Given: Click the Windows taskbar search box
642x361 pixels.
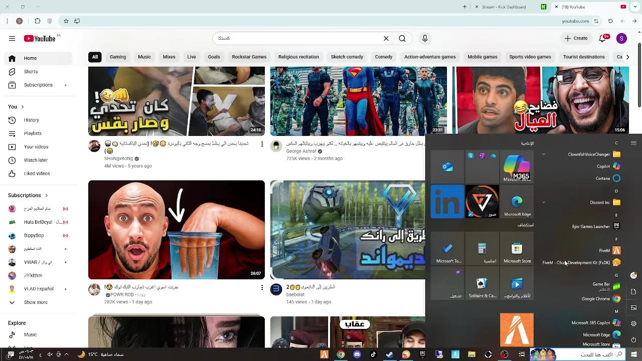Looking at the screenshot, I should pos(577,354).
